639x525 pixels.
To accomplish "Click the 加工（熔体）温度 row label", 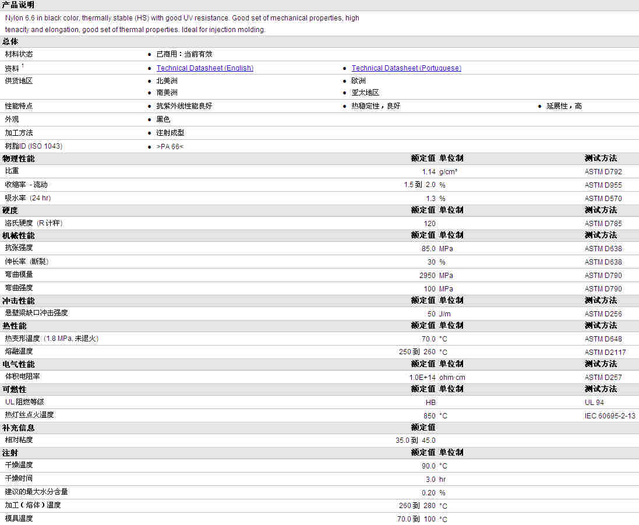I will coord(33,505).
